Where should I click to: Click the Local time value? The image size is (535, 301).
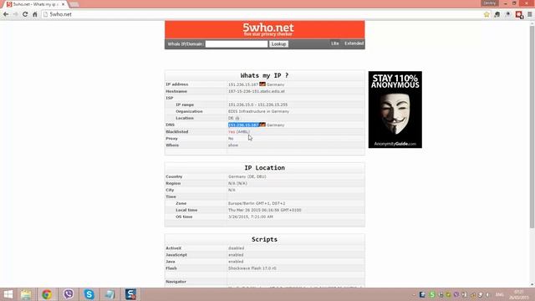coord(264,210)
